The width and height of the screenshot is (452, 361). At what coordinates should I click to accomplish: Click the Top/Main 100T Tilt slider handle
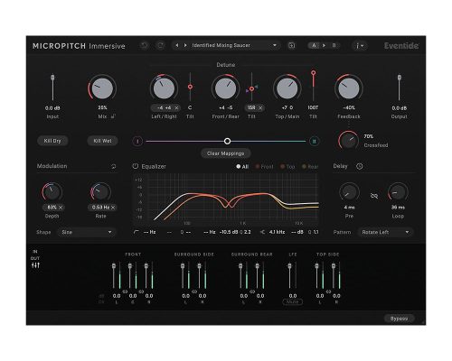tap(313, 73)
